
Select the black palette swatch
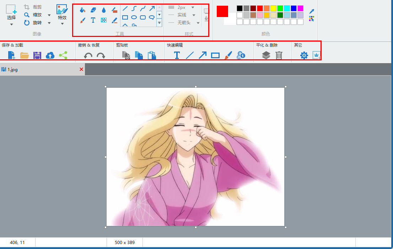(239, 9)
